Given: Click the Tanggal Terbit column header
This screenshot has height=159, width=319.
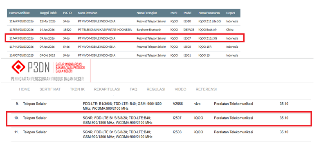Looking at the screenshot, I should click(x=48, y=13).
